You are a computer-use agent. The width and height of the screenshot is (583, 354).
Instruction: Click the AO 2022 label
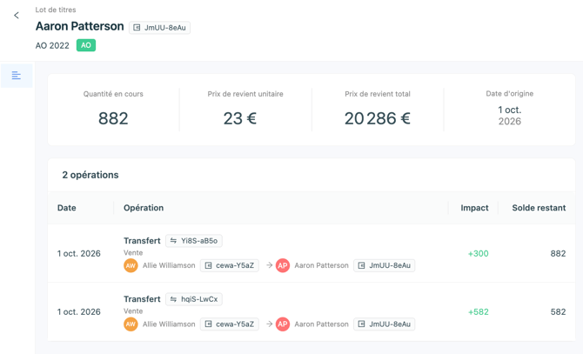point(52,46)
